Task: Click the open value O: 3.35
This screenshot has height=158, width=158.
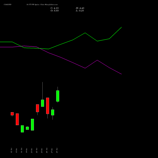Action: [x=55, y=11]
